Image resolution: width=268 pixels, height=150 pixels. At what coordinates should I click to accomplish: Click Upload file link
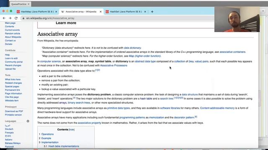coord(10,69)
